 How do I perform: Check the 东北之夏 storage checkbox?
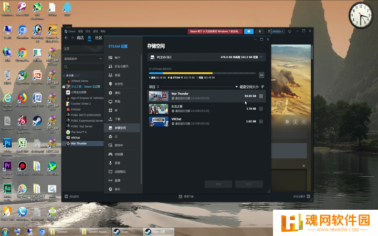(261, 109)
